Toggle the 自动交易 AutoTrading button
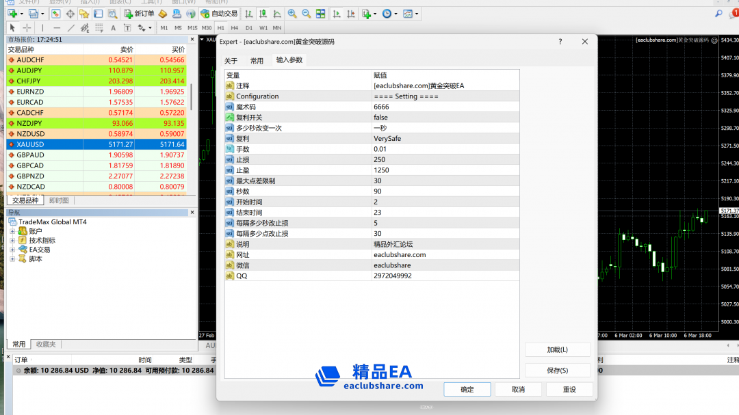 pyautogui.click(x=219, y=14)
